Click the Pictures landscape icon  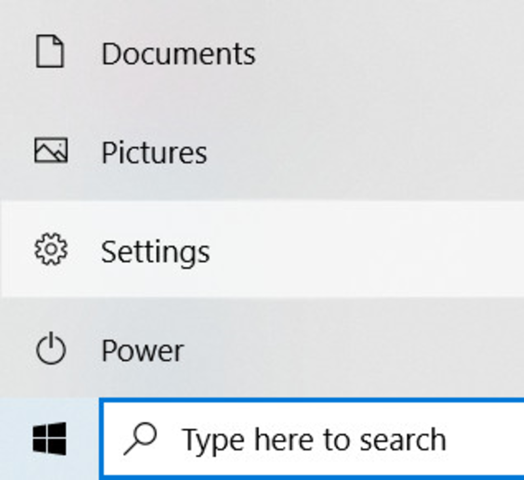pos(51,151)
